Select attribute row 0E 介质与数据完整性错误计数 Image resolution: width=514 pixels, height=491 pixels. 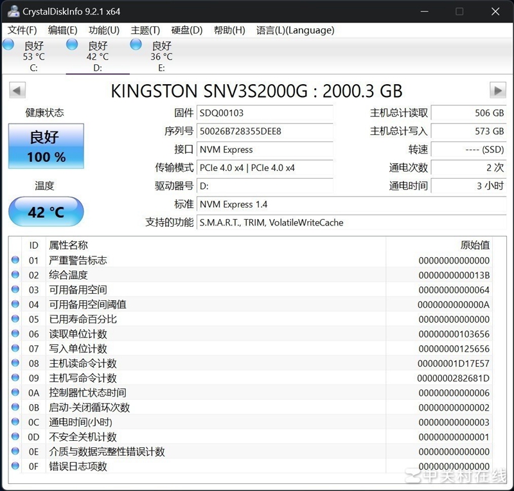(251, 452)
